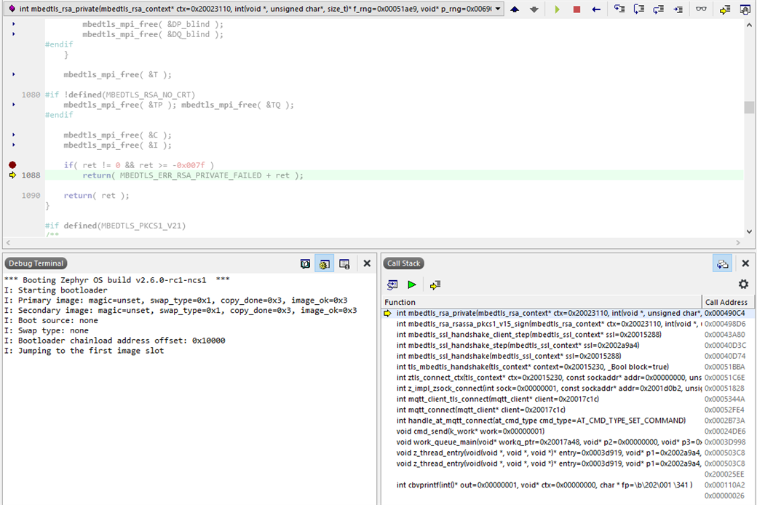
Task: Click gutter marker beside mbedtls_mpi_free( &I )
Action: pos(14,145)
